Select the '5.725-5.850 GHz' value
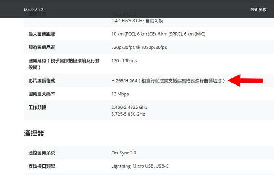274x175 pixels. (x=128, y=114)
